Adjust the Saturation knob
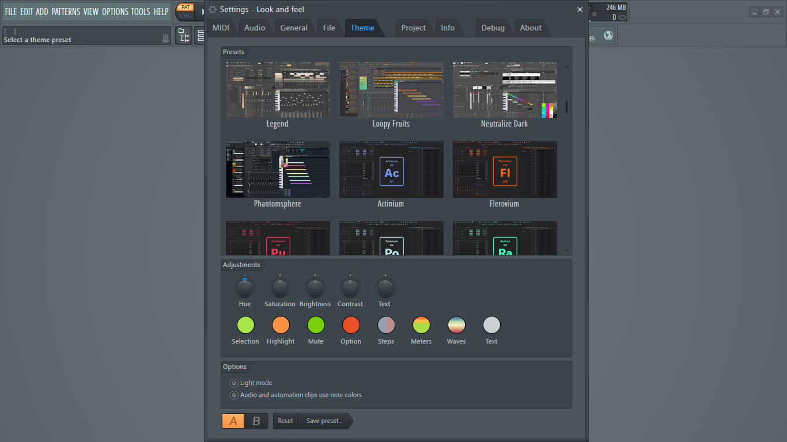 pyautogui.click(x=280, y=288)
